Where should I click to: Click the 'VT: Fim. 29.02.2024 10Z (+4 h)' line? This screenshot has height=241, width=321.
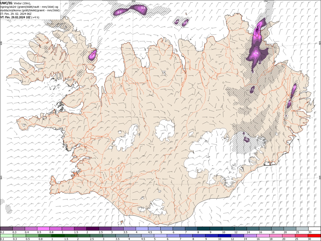pos(20,17)
